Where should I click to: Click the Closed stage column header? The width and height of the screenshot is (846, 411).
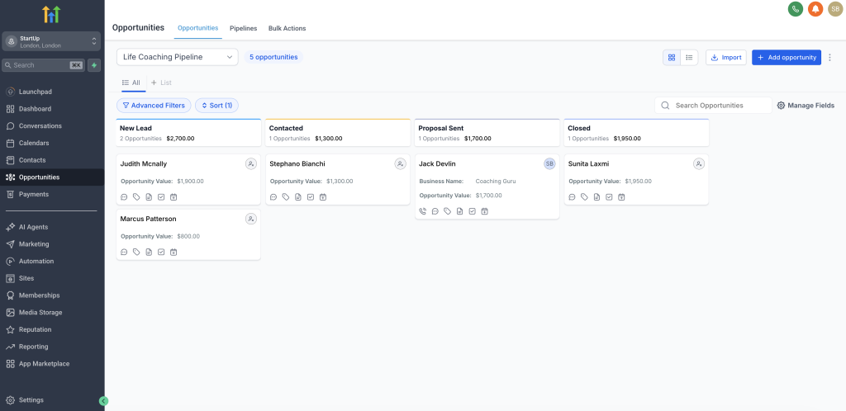[x=637, y=133]
